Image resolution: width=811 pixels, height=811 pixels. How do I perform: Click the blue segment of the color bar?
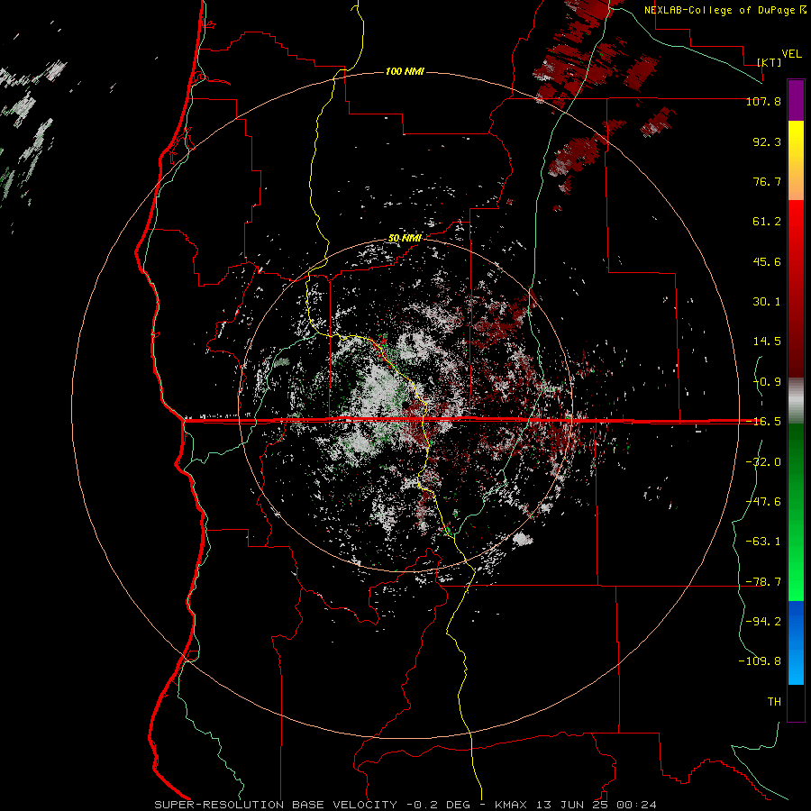point(796,642)
